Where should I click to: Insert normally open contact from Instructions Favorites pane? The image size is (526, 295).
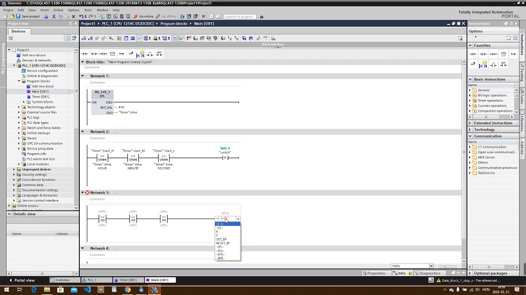(473, 54)
